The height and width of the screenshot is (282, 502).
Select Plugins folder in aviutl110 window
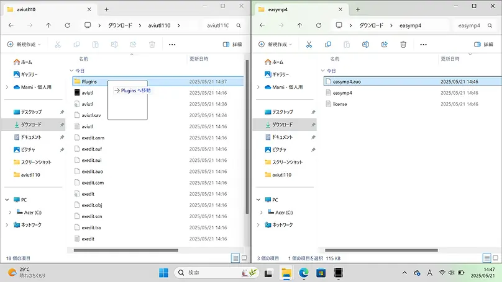(x=158, y=82)
